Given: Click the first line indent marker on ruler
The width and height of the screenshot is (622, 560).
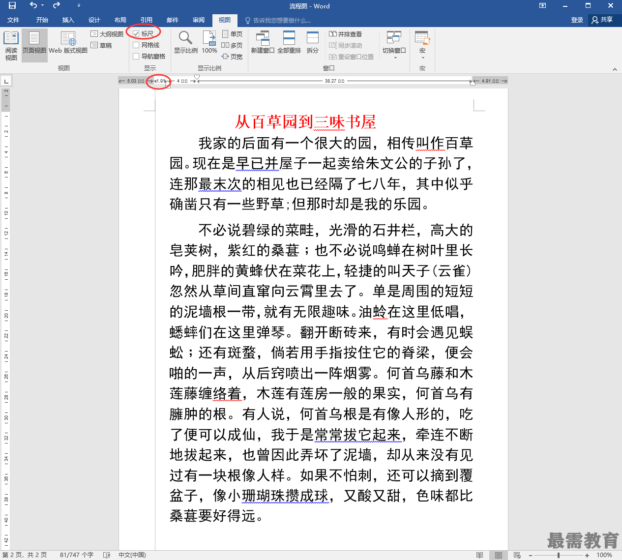Looking at the screenshot, I should (x=197, y=78).
